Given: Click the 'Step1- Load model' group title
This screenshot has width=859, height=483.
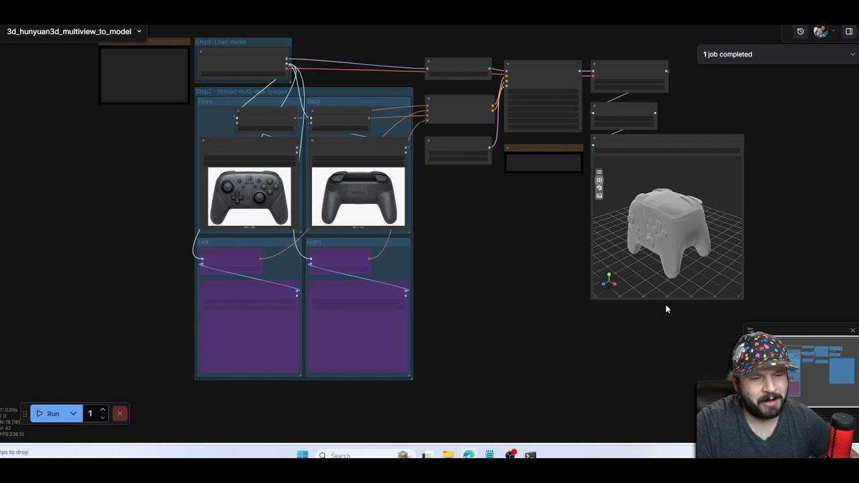Looking at the screenshot, I should (x=221, y=42).
